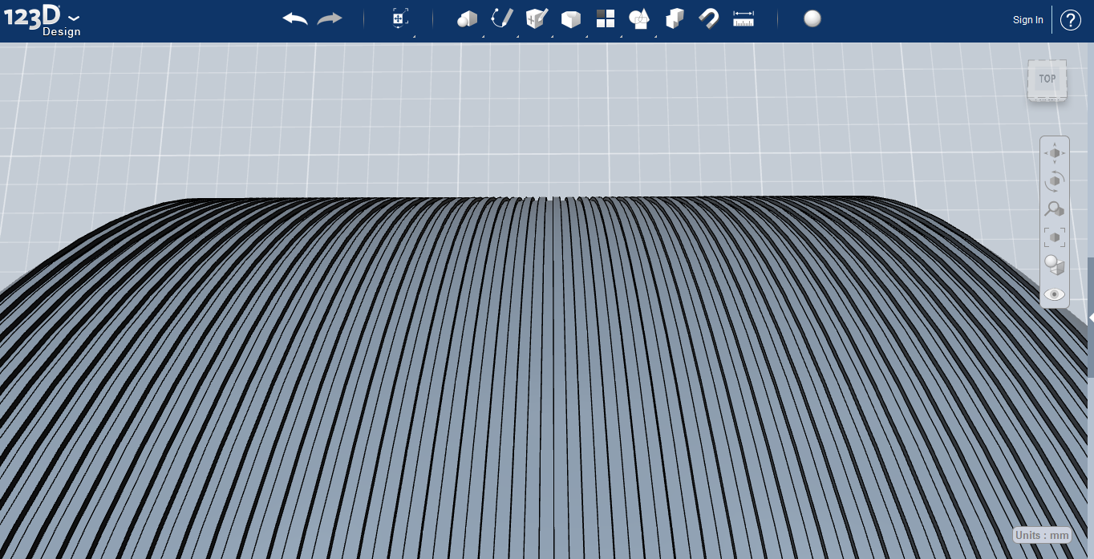Redo the last action
This screenshot has width=1094, height=559.
(329, 18)
